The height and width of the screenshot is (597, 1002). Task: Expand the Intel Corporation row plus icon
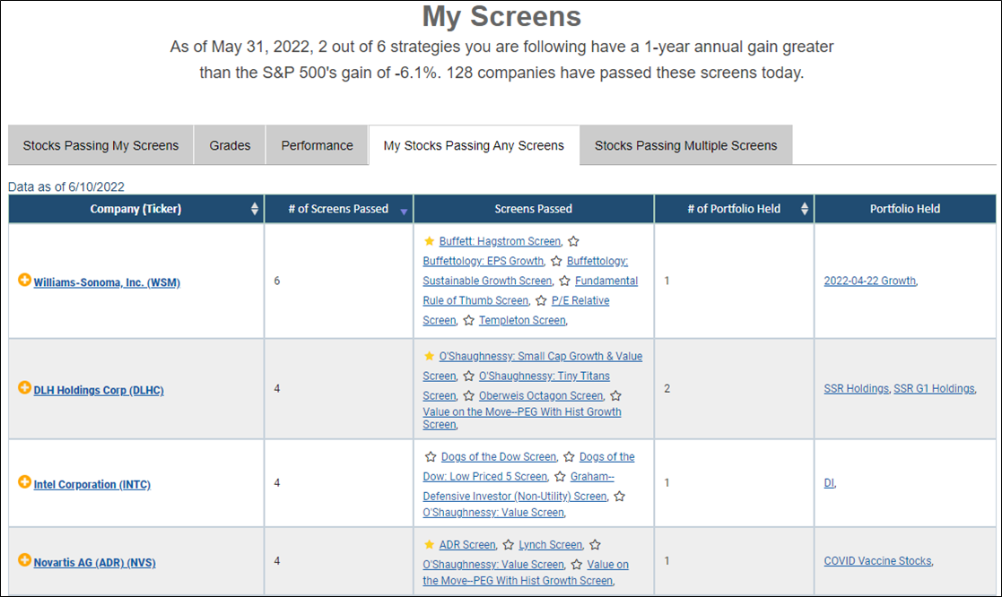24,482
